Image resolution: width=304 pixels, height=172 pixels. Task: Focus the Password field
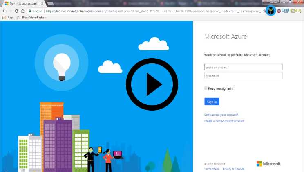[x=243, y=76]
